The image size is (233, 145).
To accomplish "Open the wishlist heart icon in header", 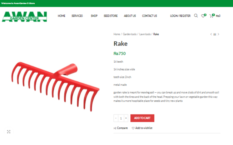I will (x=204, y=16).
